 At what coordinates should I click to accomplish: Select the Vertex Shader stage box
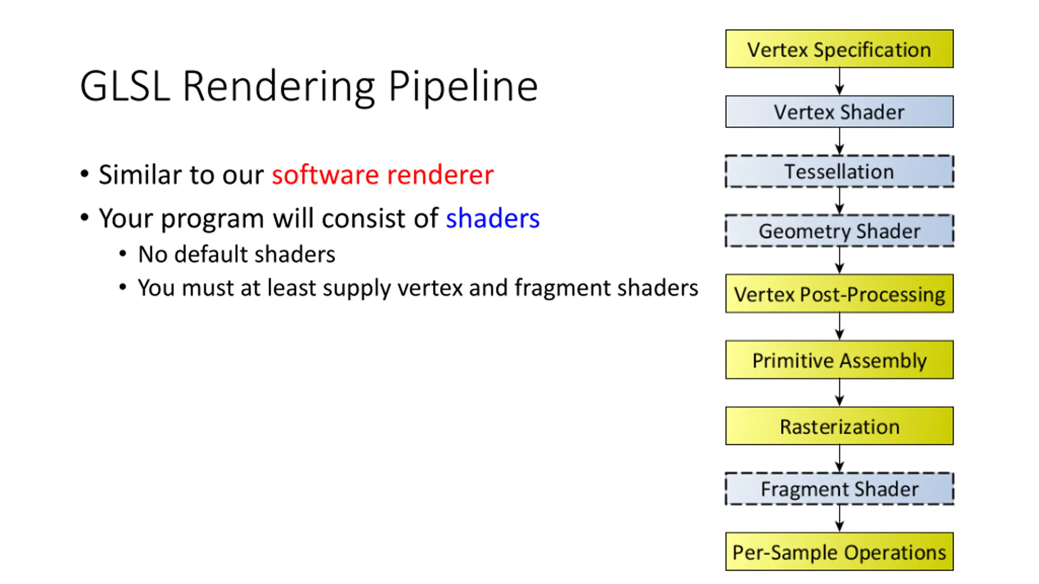839,112
